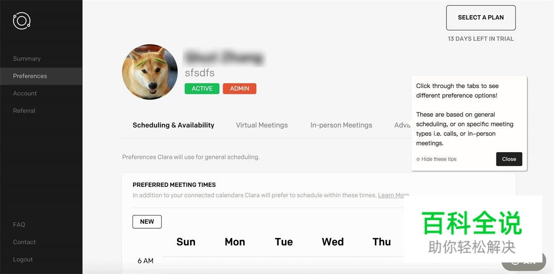The width and height of the screenshot is (554, 274).
Task: Open the Summary page
Action: point(27,59)
